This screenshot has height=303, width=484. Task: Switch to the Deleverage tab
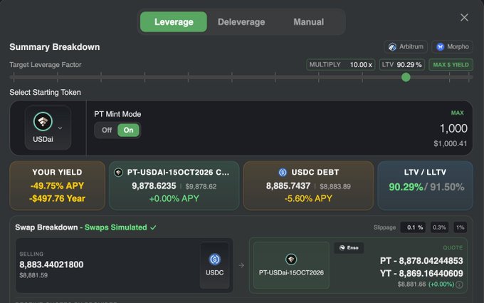pos(241,22)
